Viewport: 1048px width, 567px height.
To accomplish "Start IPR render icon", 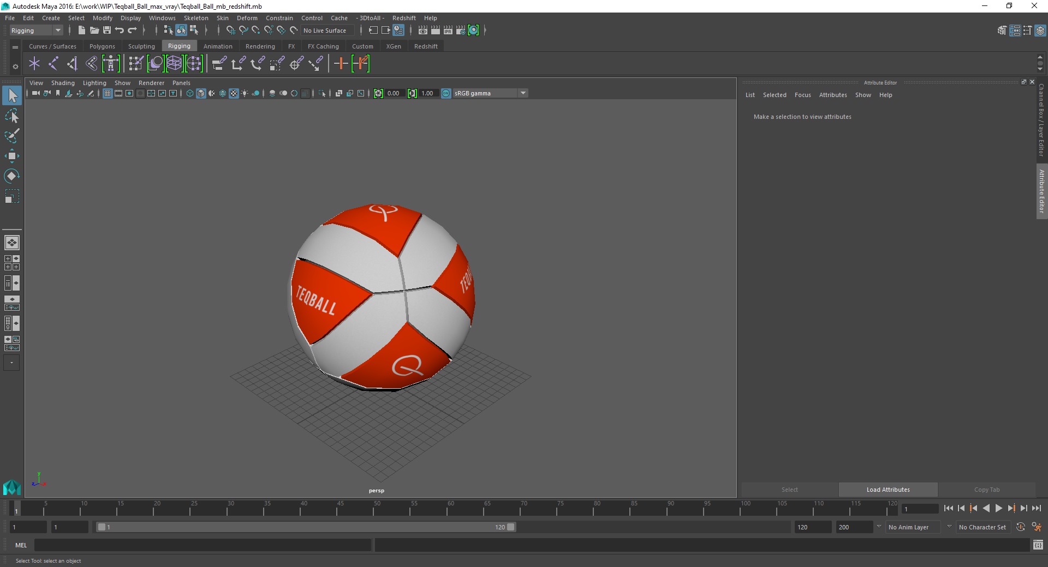I will [x=448, y=31].
